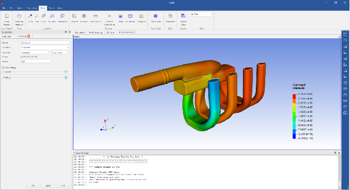Click the camera snapshot icon in the view toolbar
Viewport: 350px width, 190px height.
[x=345, y=113]
